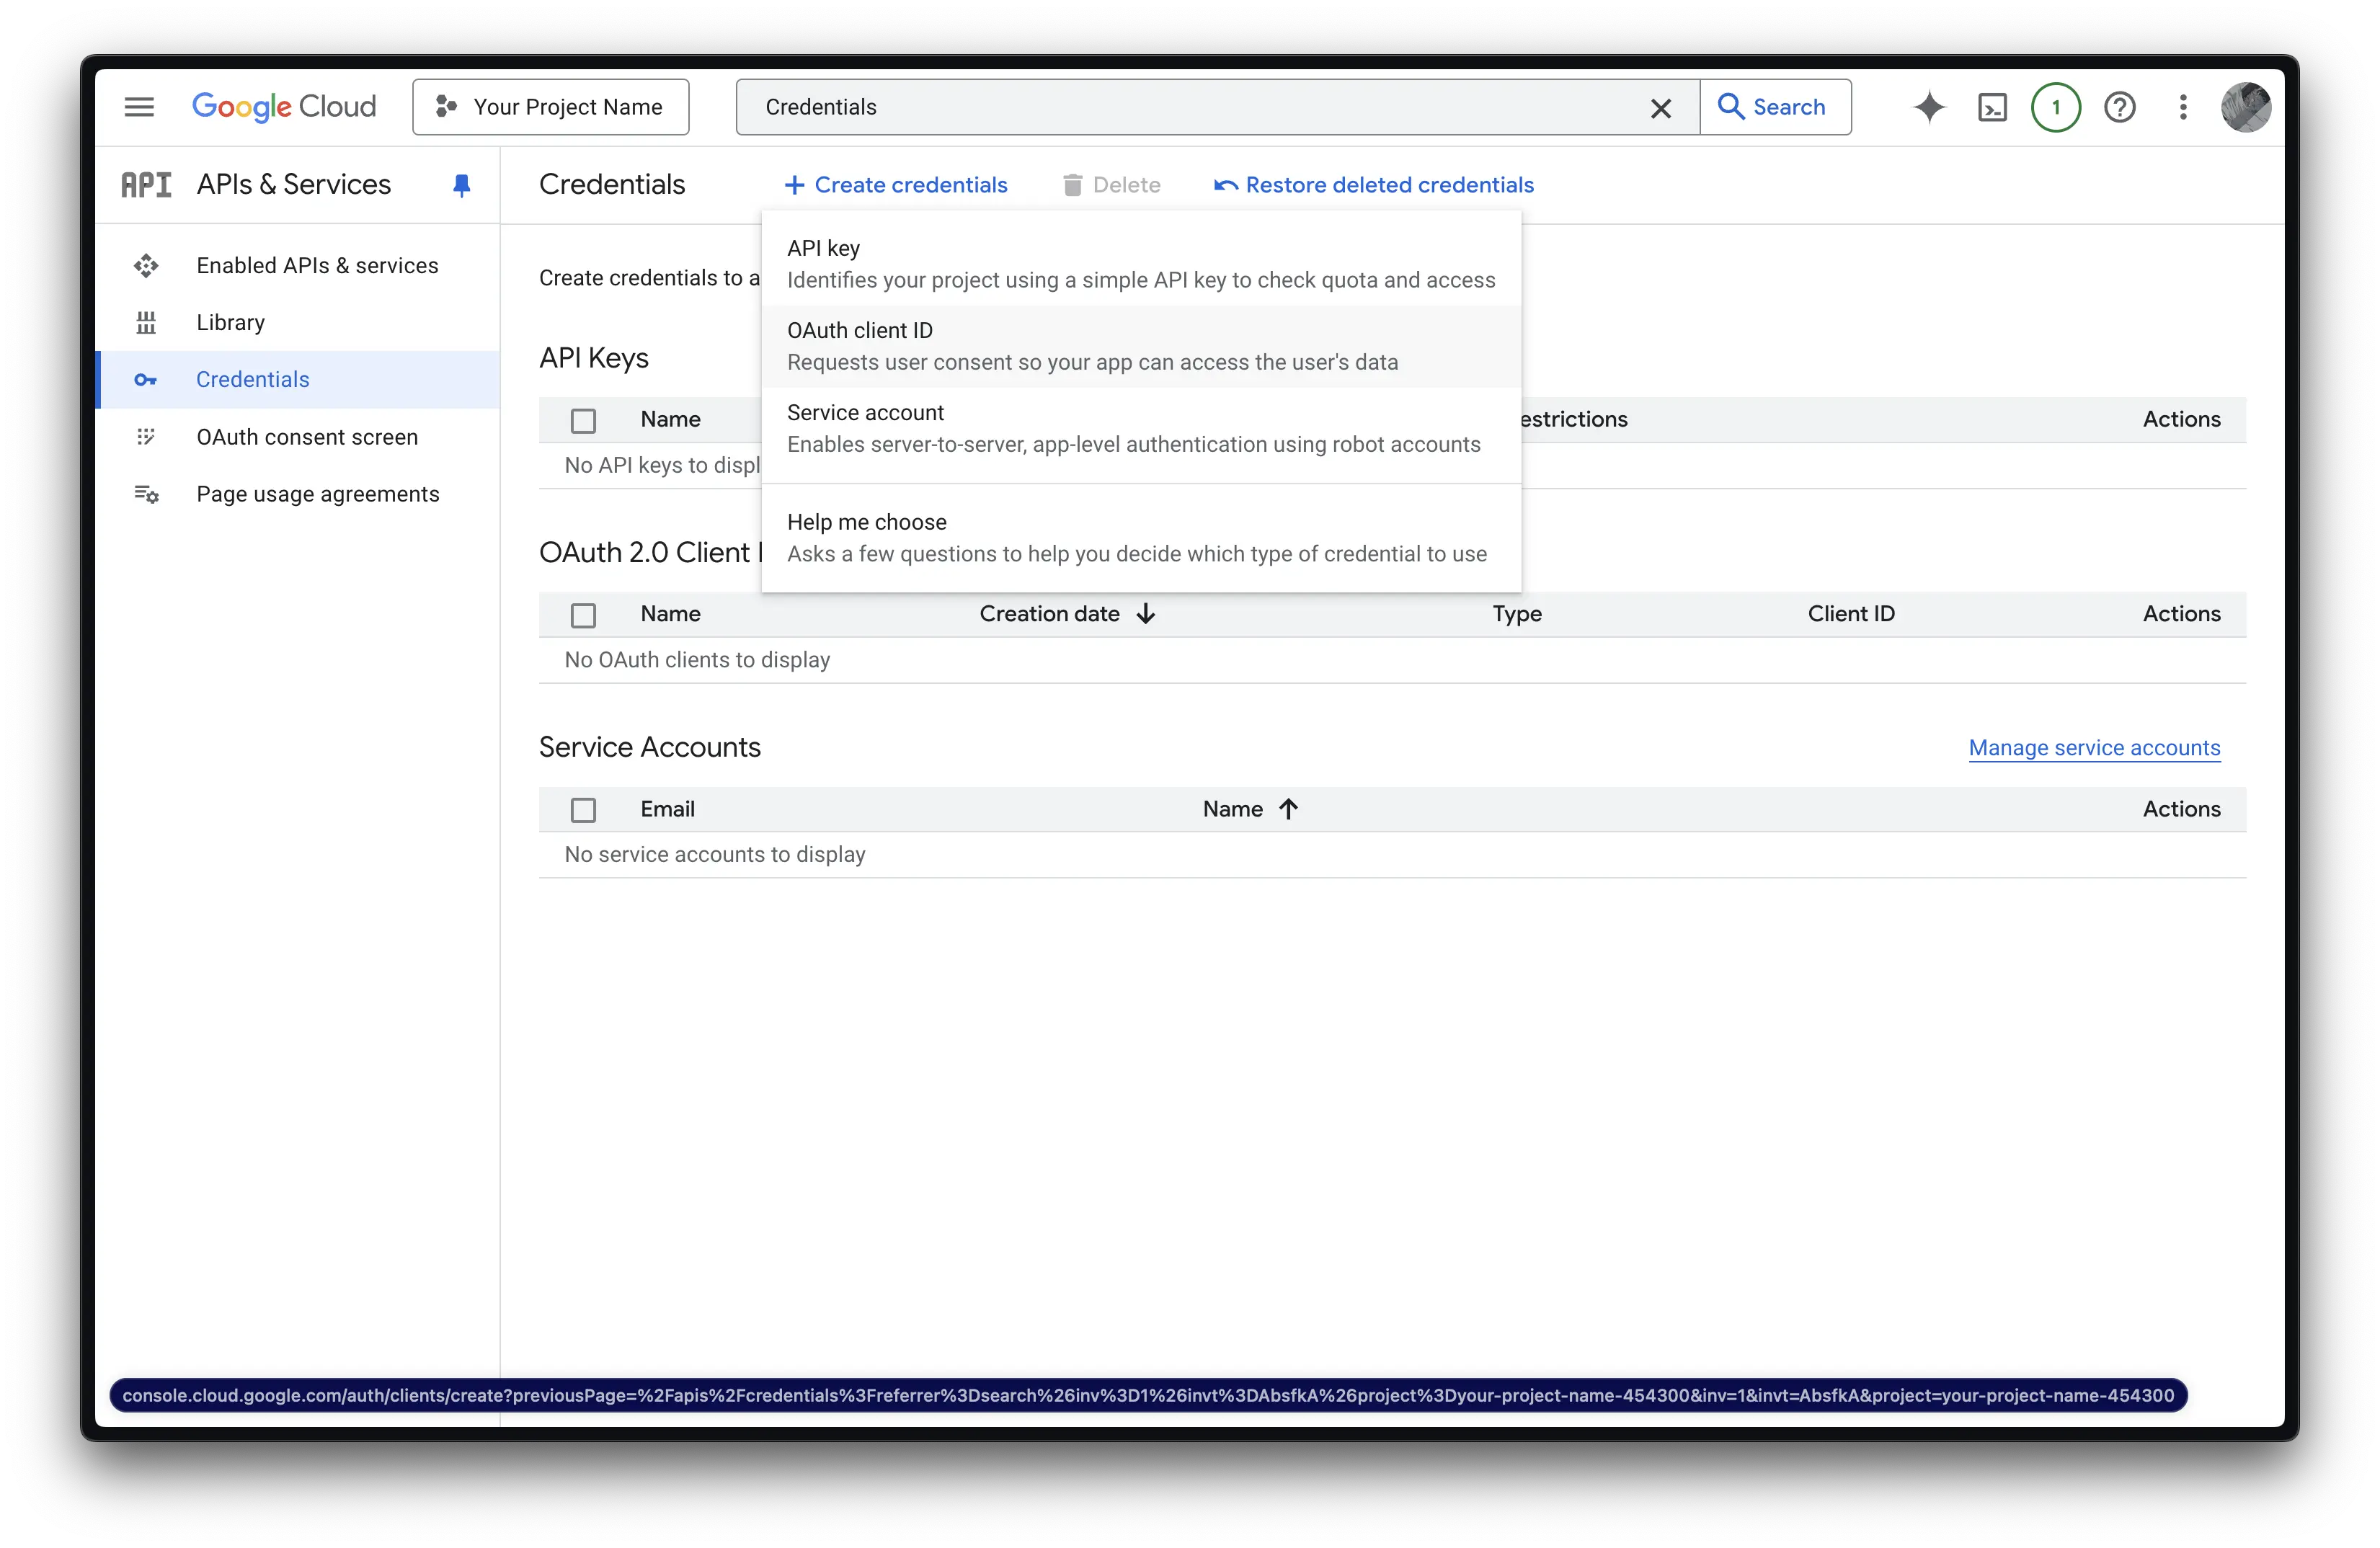This screenshot has width=2380, height=1548.
Task: Click the Service Accounts section heading
Action: point(650,747)
